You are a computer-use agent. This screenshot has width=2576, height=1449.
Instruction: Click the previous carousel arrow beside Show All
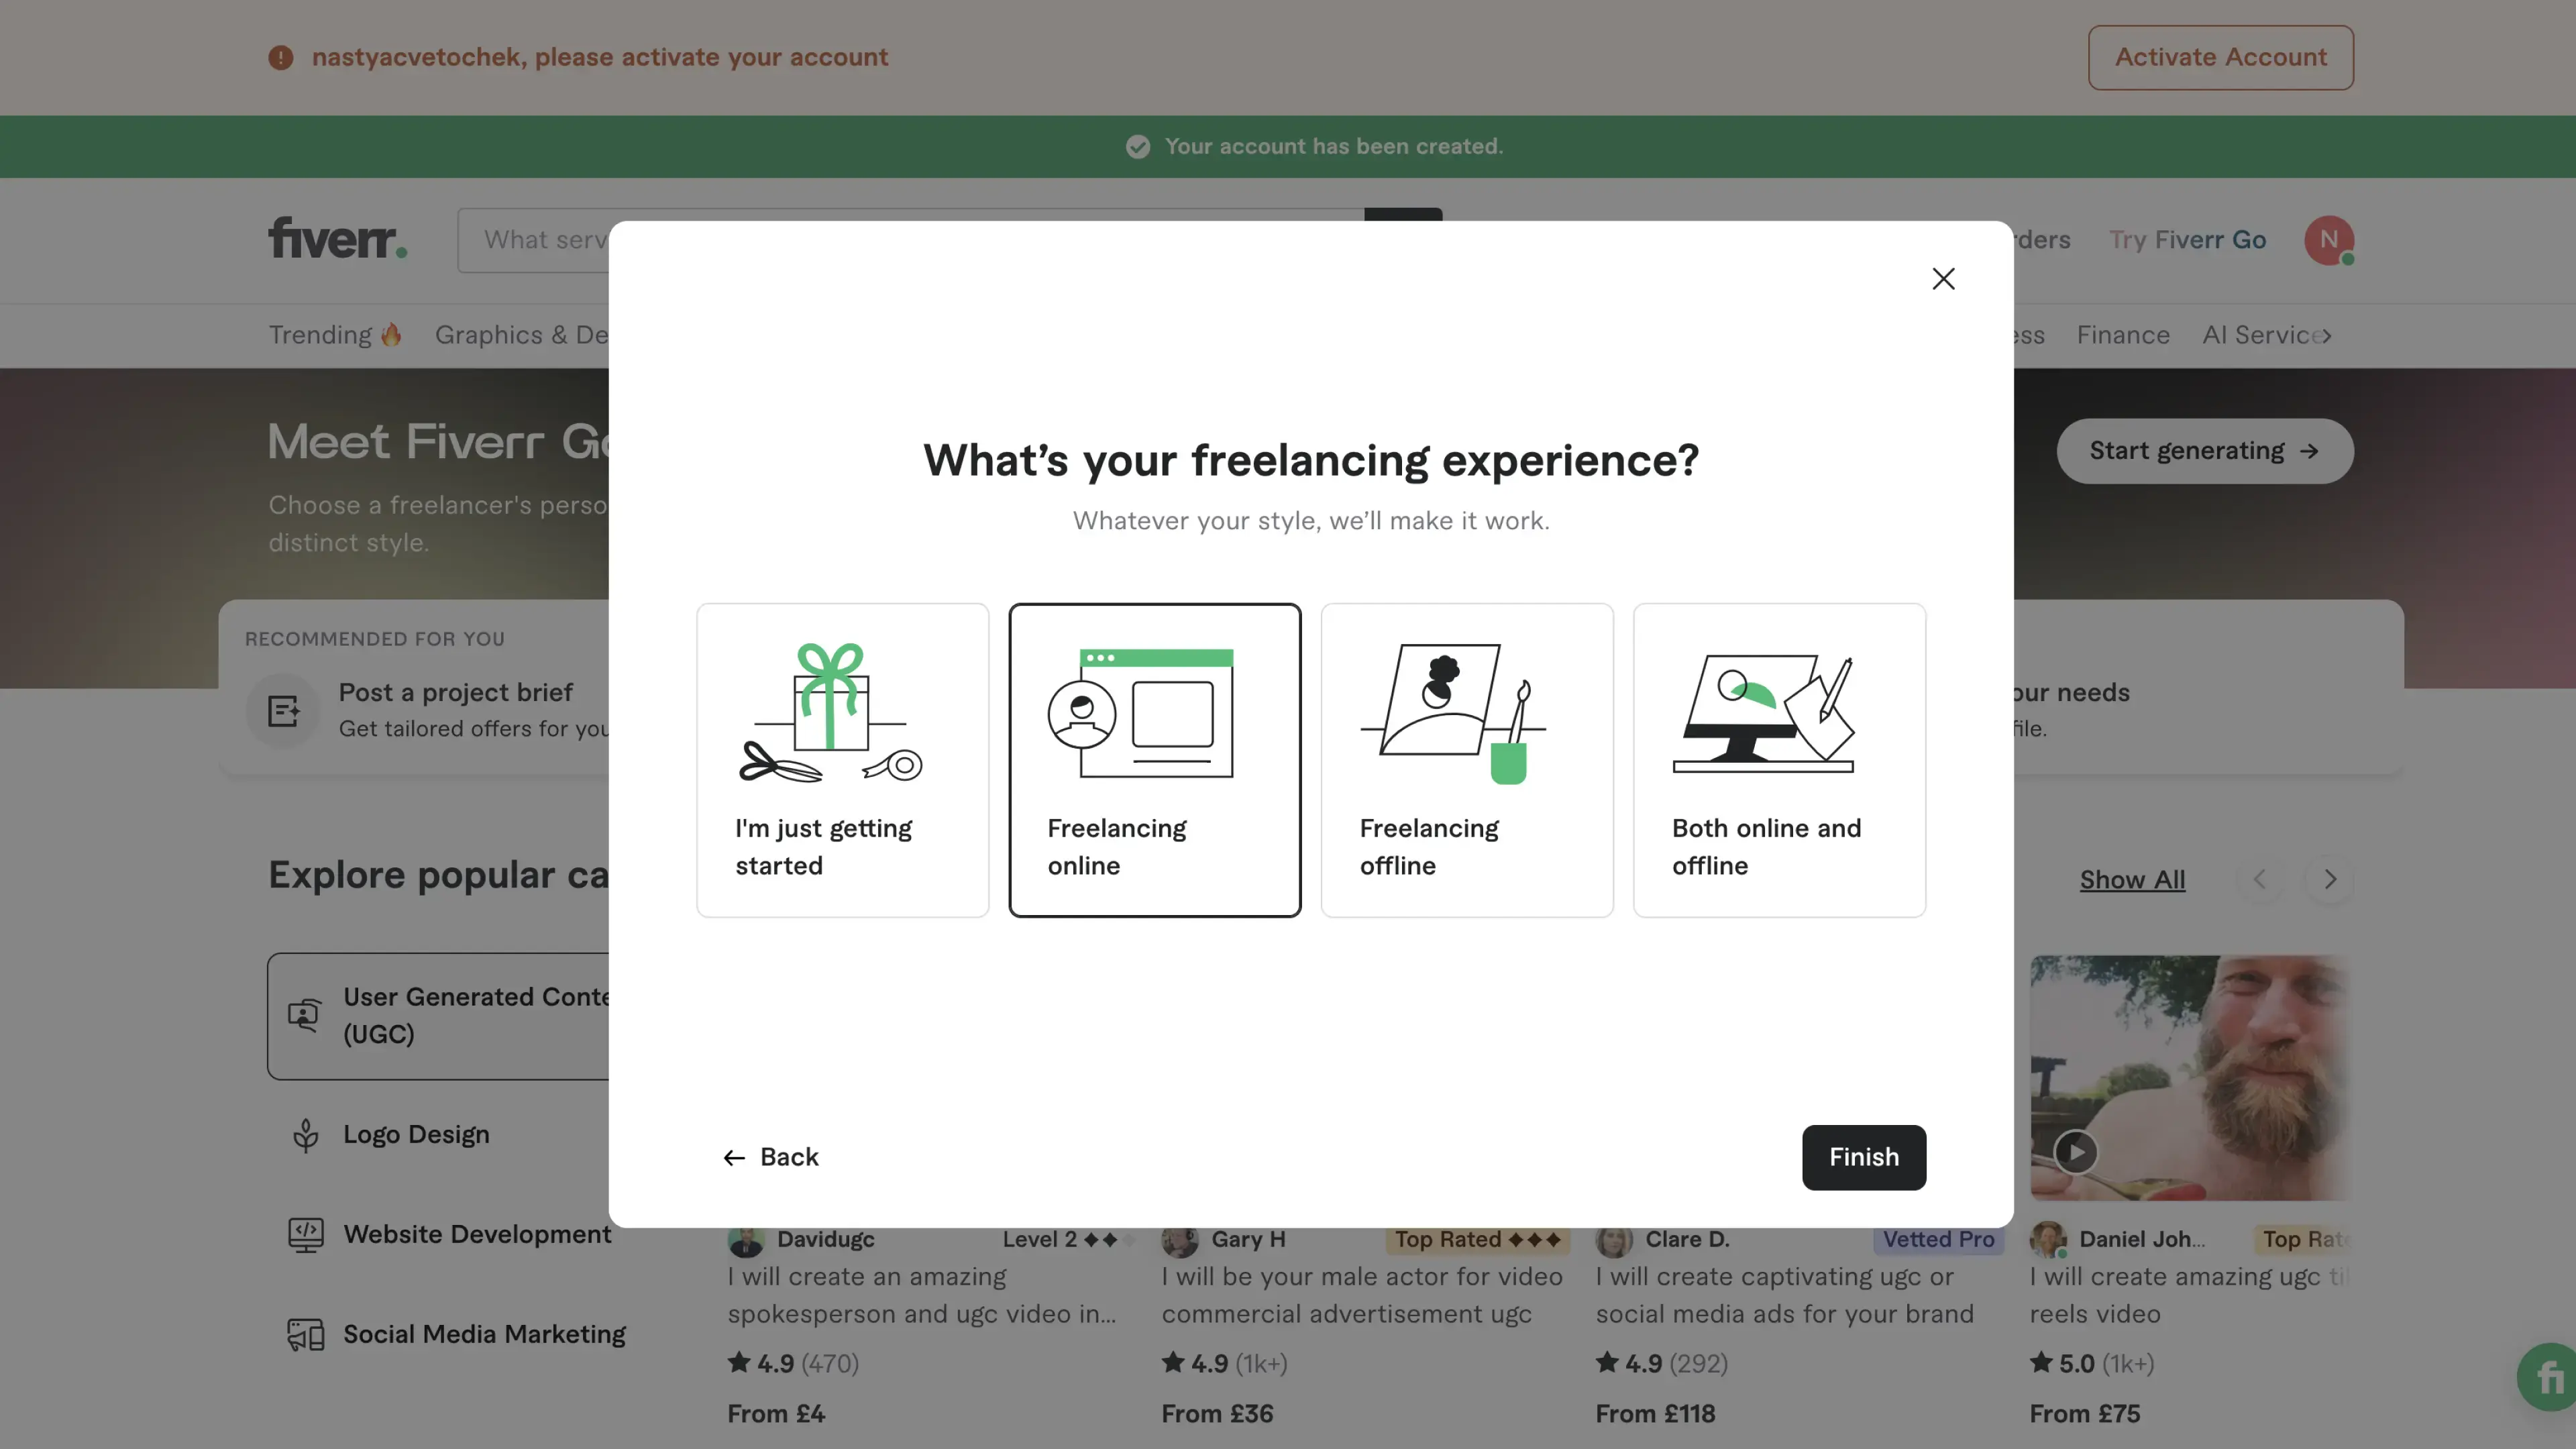point(2259,879)
